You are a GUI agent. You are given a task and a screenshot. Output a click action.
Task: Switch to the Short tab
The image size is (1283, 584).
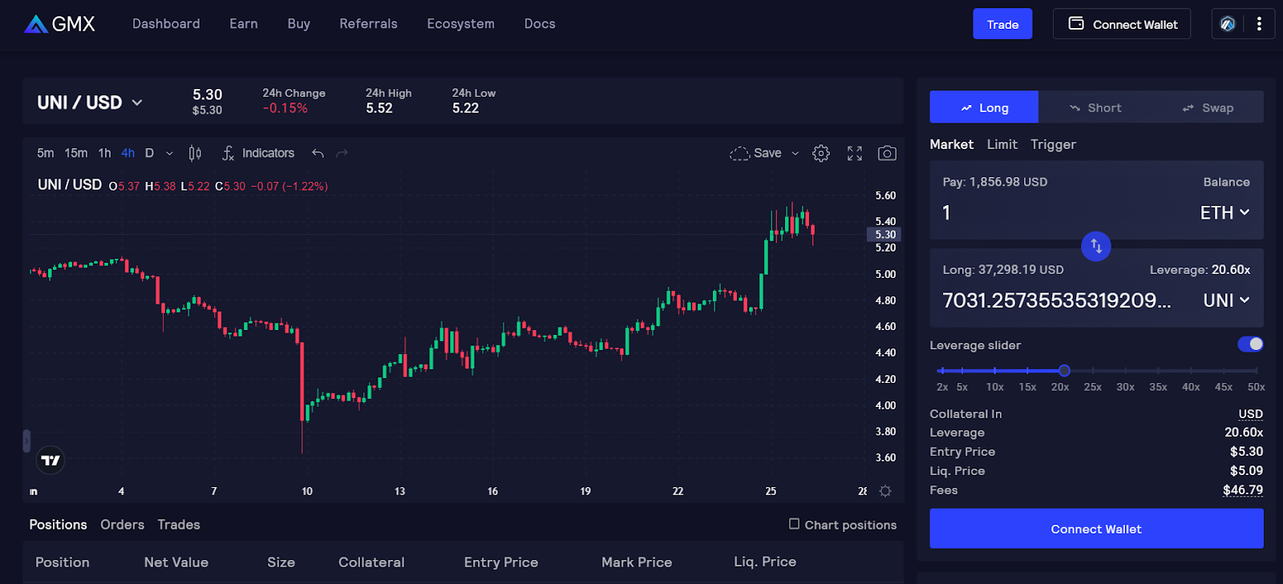(x=1095, y=107)
